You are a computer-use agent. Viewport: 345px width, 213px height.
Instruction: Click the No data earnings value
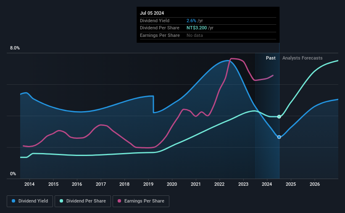tap(195, 35)
